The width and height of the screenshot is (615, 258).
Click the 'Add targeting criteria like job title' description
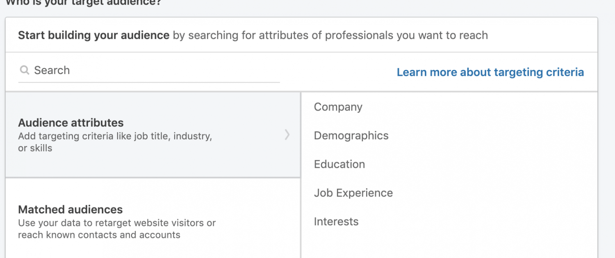pyautogui.click(x=115, y=136)
